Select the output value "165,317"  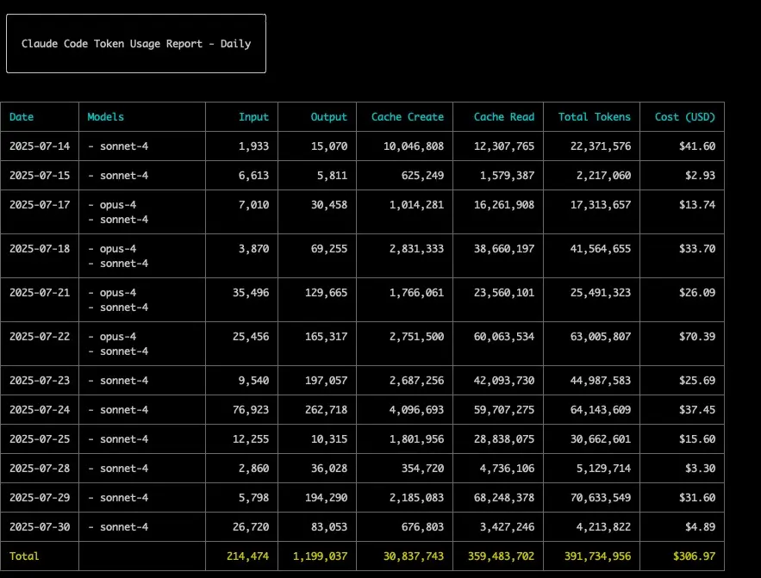[326, 337]
